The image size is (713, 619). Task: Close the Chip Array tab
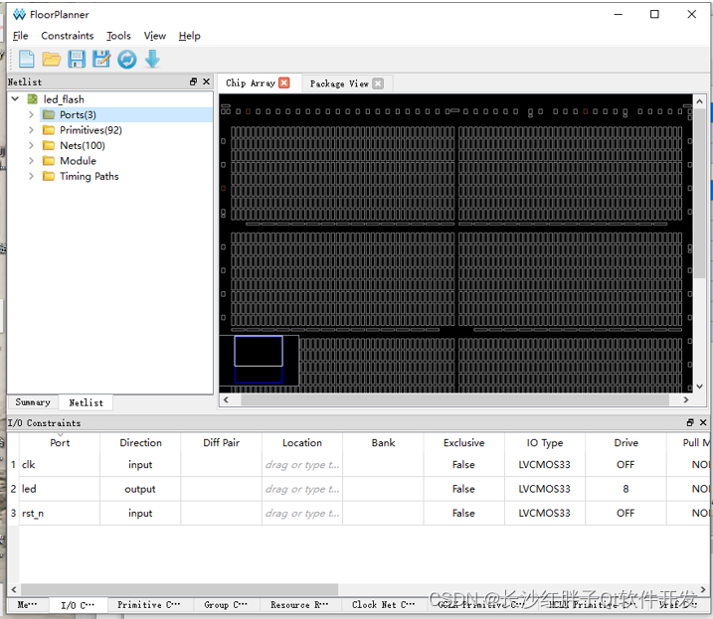pos(284,82)
